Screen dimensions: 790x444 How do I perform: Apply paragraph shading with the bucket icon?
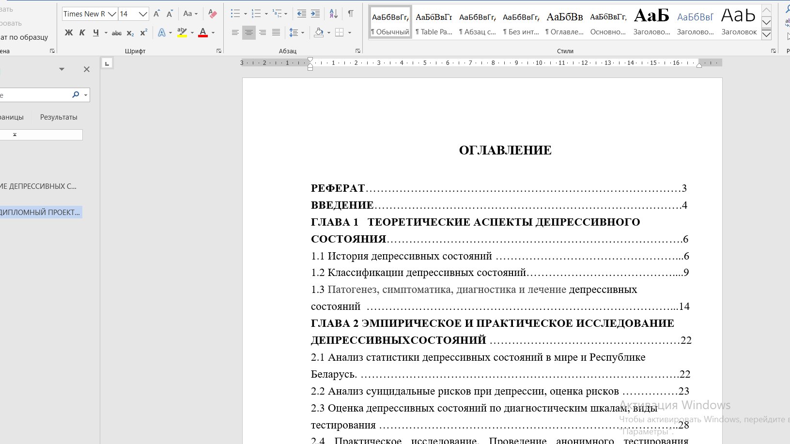319,32
